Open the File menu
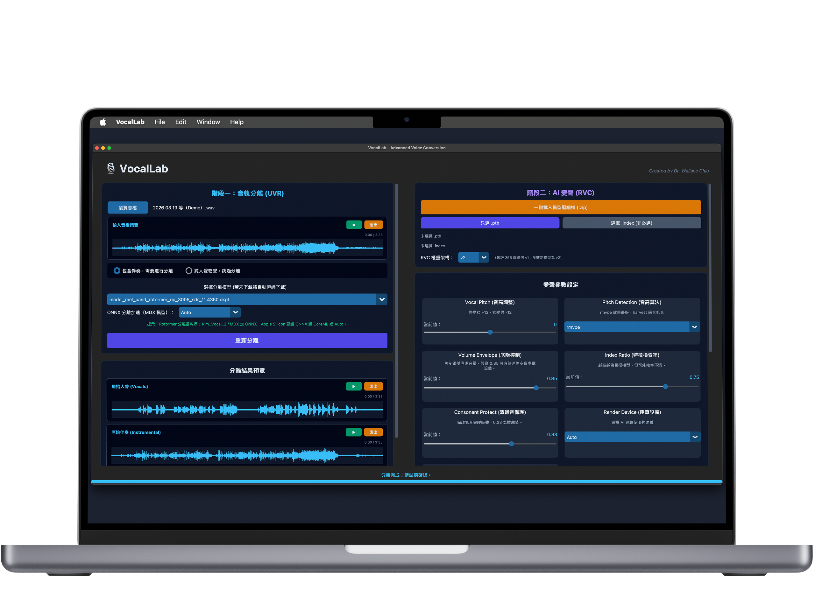 [159, 122]
